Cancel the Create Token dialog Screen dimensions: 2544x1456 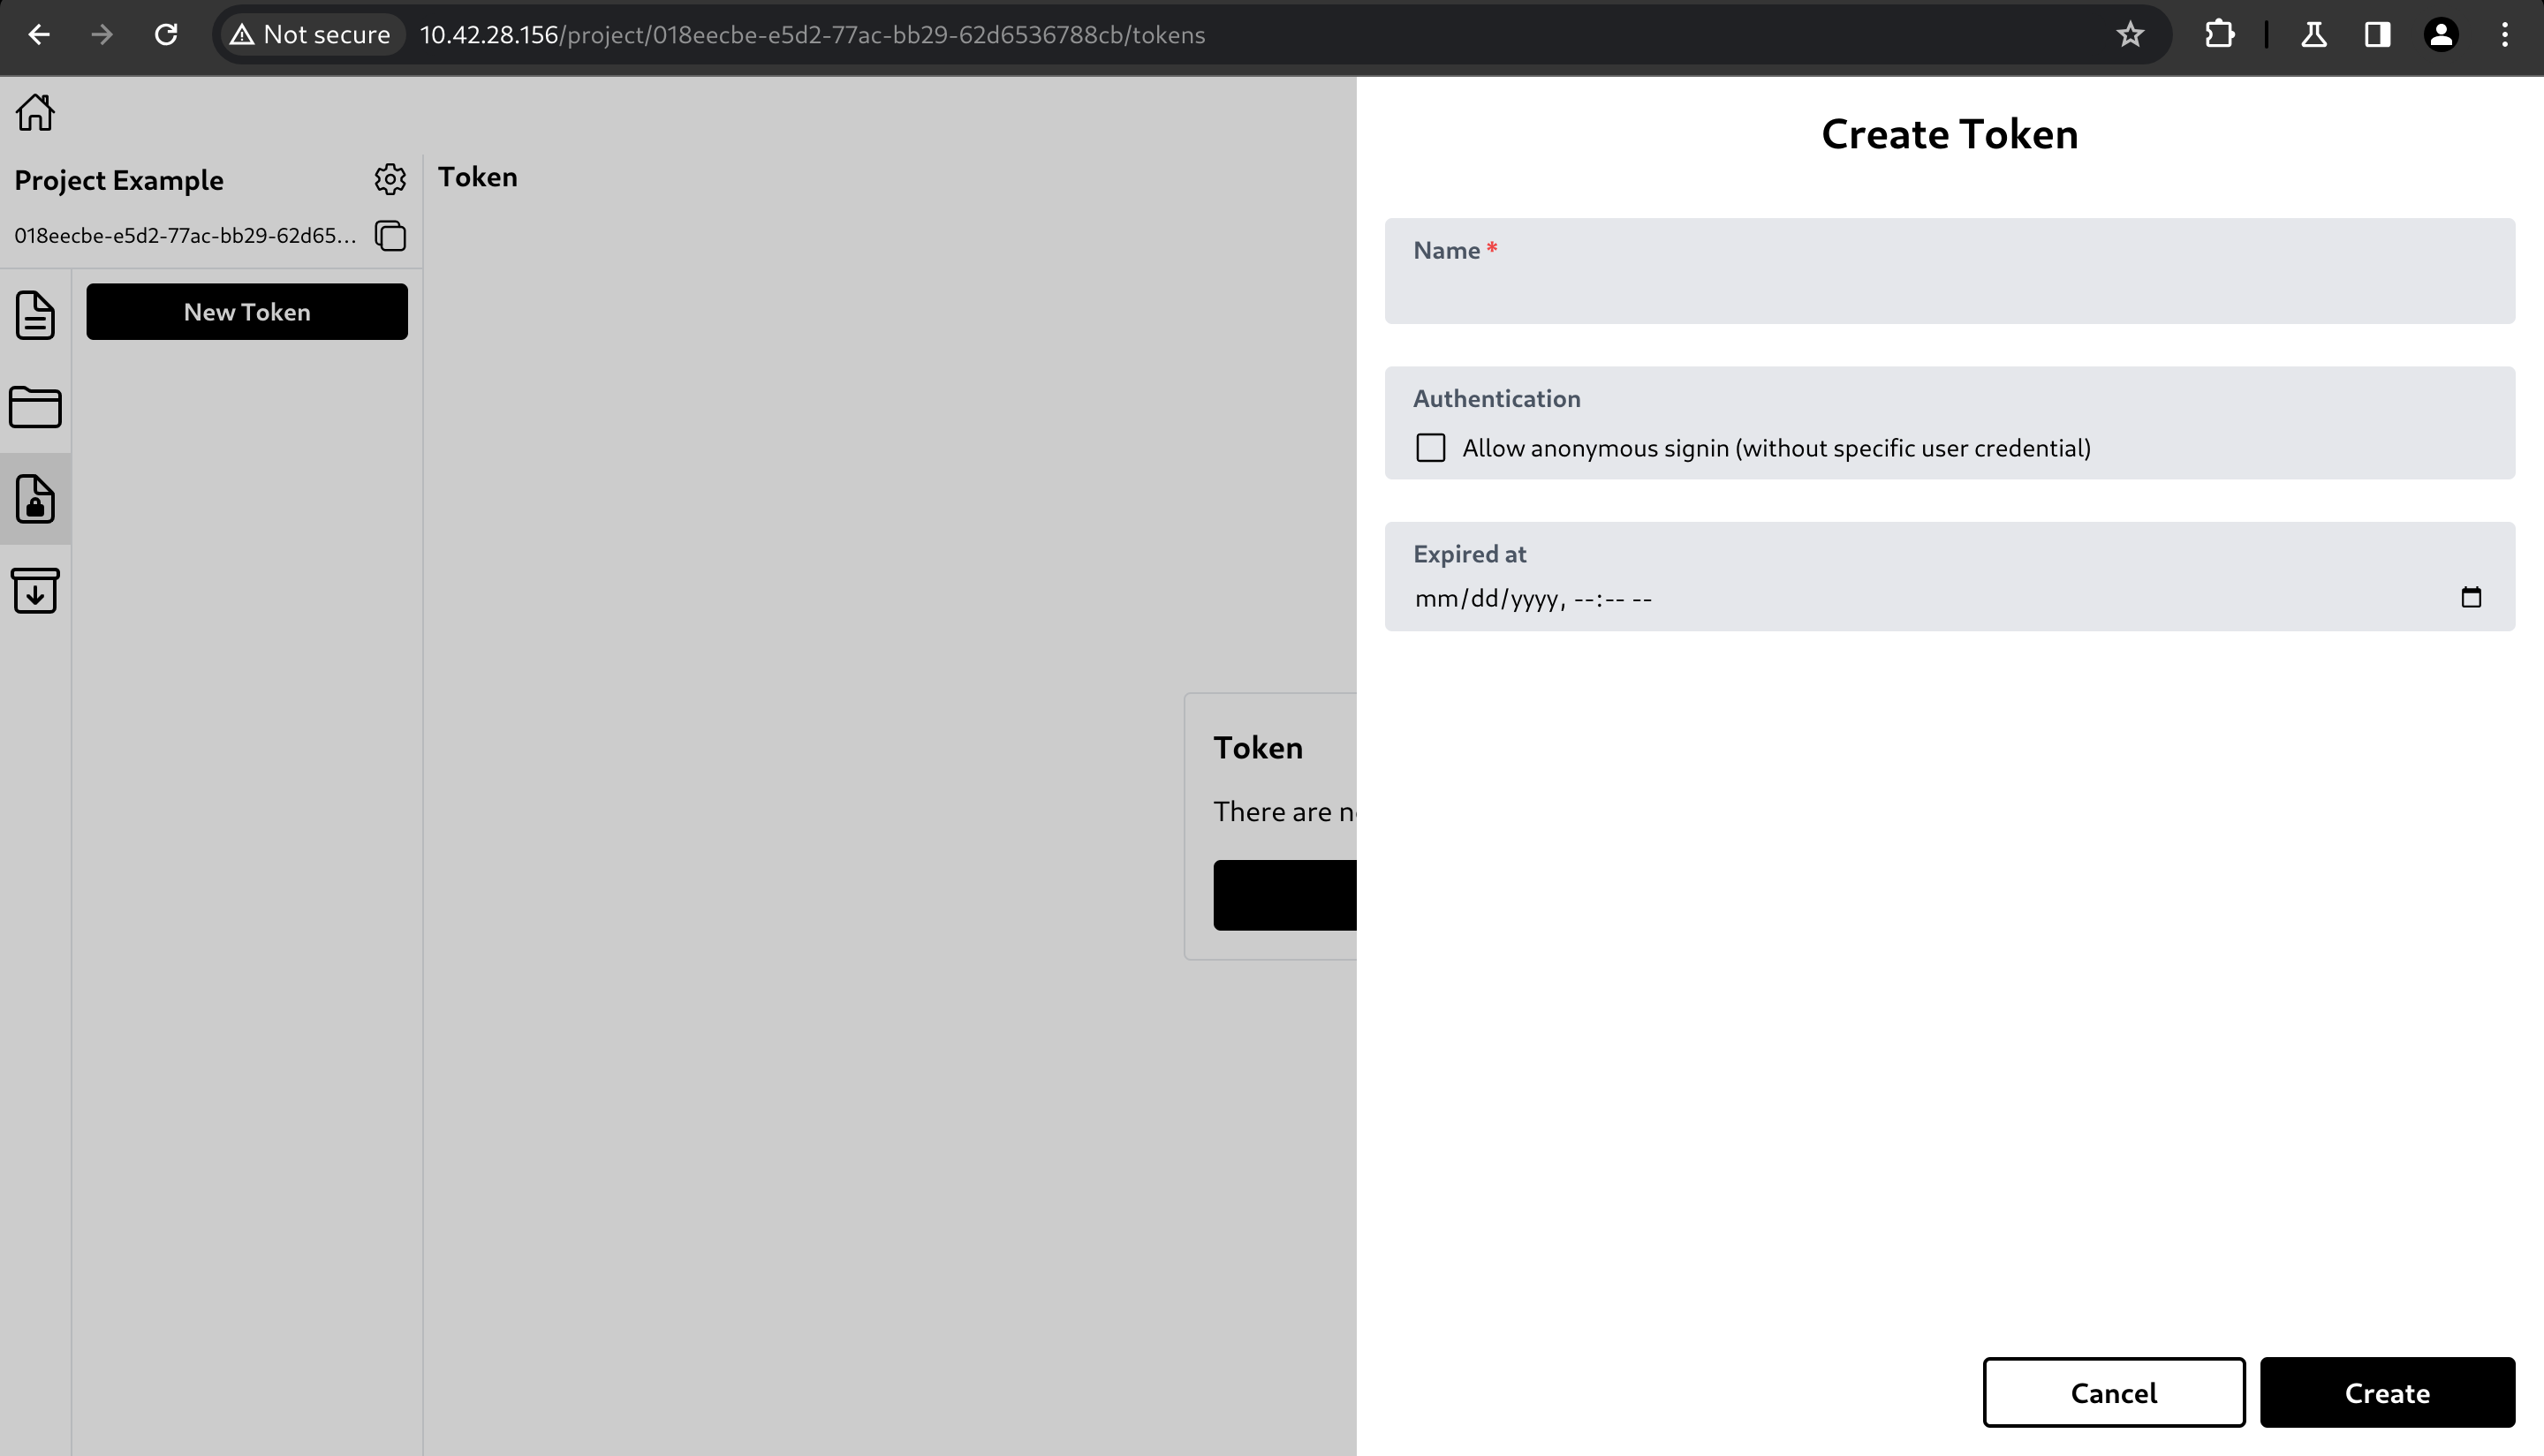pyautogui.click(x=2114, y=1392)
